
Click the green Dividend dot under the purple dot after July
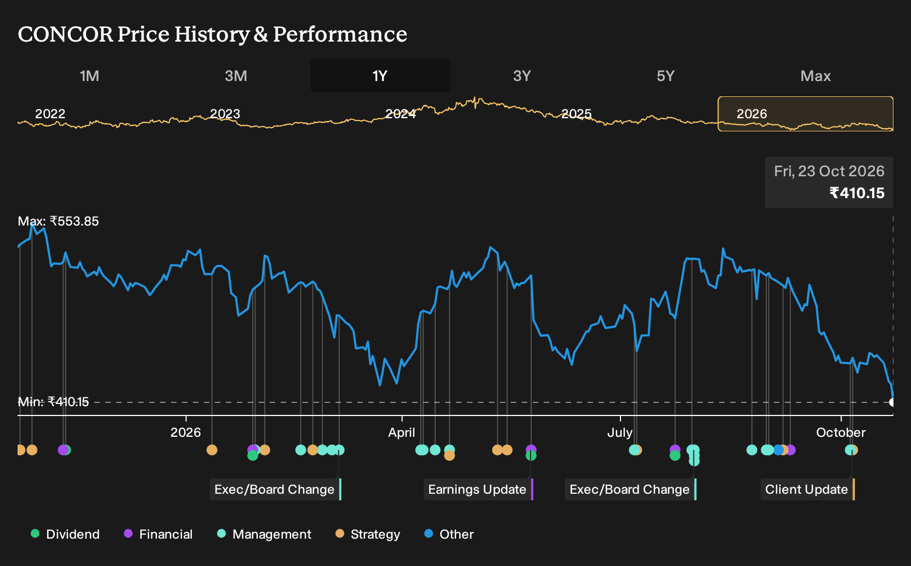point(675,455)
